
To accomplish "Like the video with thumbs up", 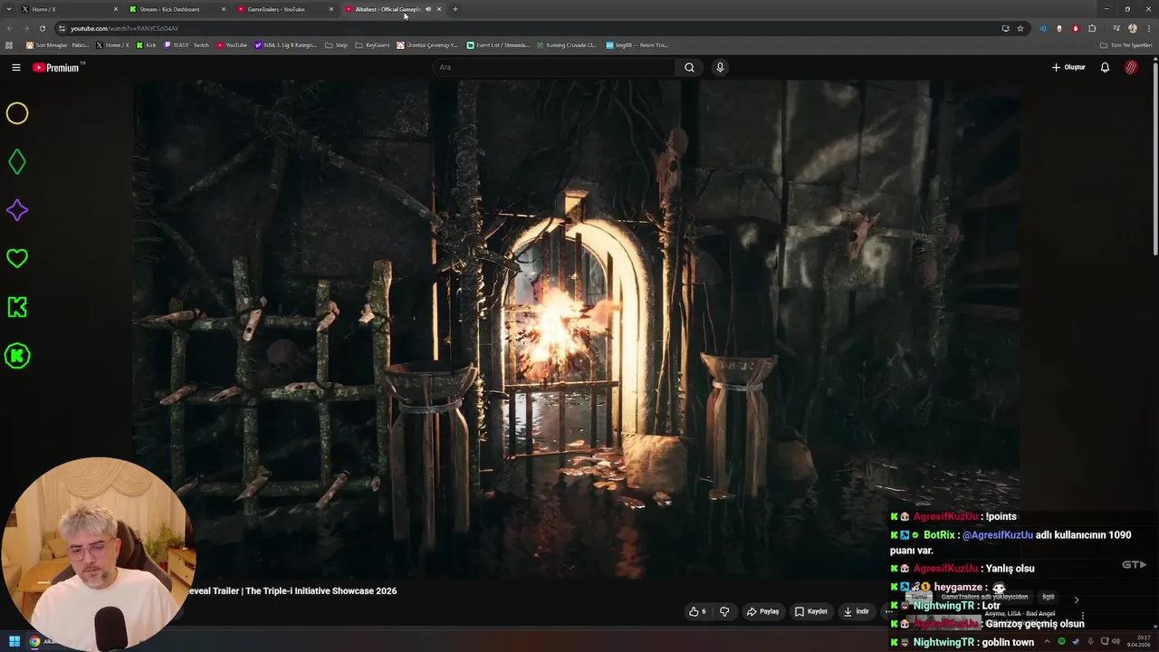I will (697, 611).
